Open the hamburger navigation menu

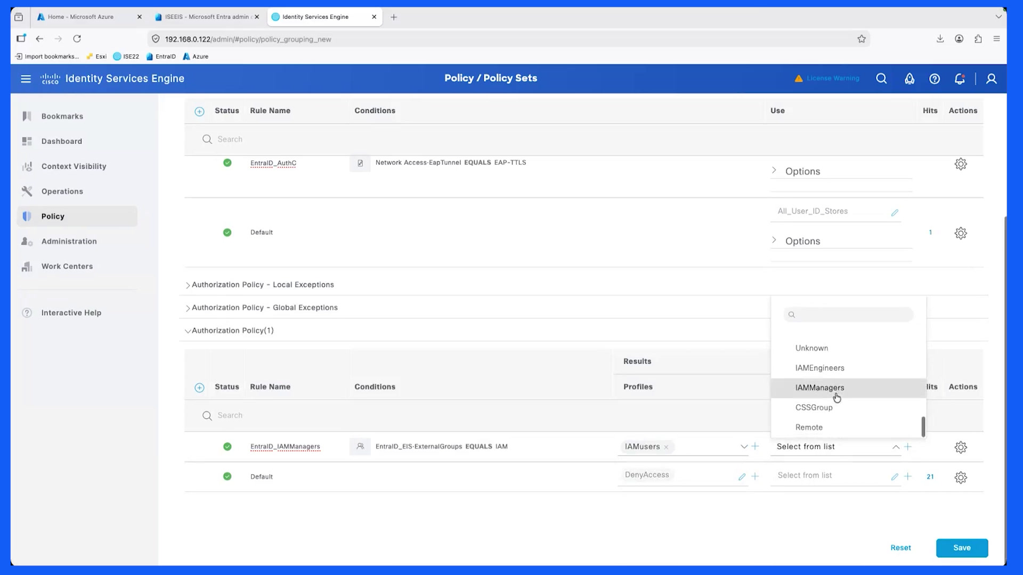[x=26, y=79]
